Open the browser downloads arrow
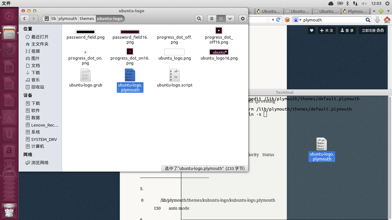392x220 pixels. tap(377, 20)
